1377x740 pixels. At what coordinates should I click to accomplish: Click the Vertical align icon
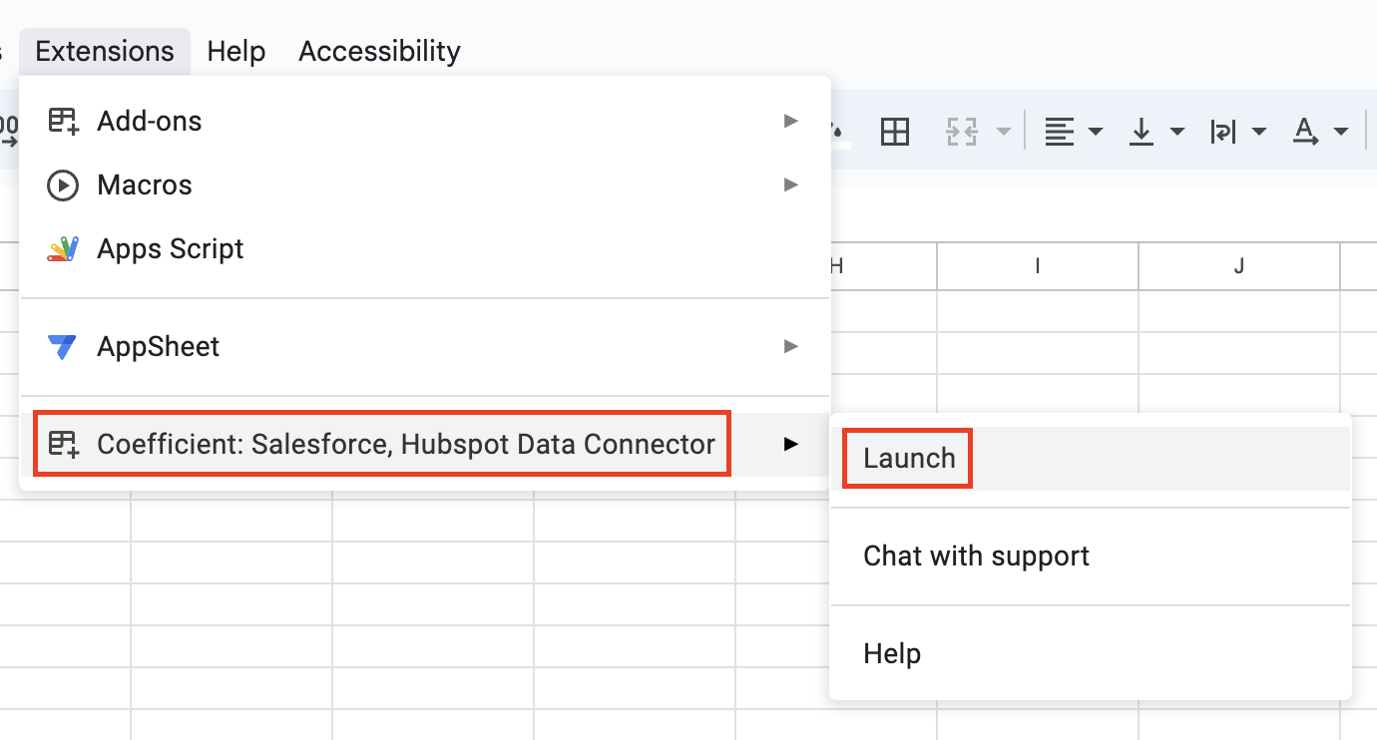pyautogui.click(x=1142, y=132)
